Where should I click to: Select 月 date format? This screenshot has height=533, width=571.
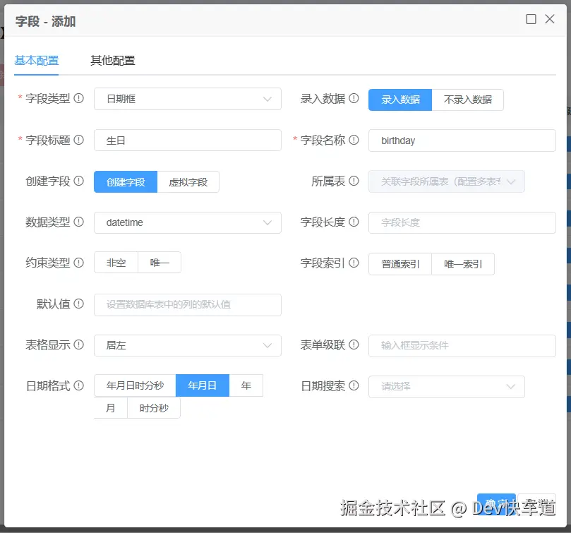[x=111, y=407]
